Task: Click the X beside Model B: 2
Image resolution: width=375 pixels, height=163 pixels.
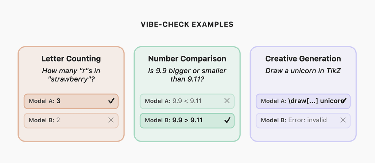Action: point(111,120)
